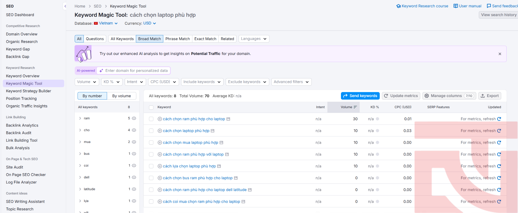Toggle eye visibility for 'ram' group
Screen dimensions: 518x213
coord(134,118)
